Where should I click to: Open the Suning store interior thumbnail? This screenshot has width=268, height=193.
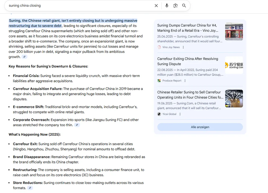pos(234,99)
